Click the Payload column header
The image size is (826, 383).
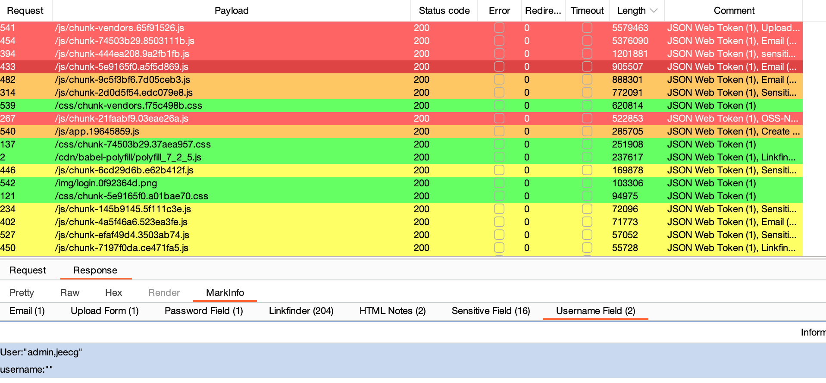click(232, 11)
